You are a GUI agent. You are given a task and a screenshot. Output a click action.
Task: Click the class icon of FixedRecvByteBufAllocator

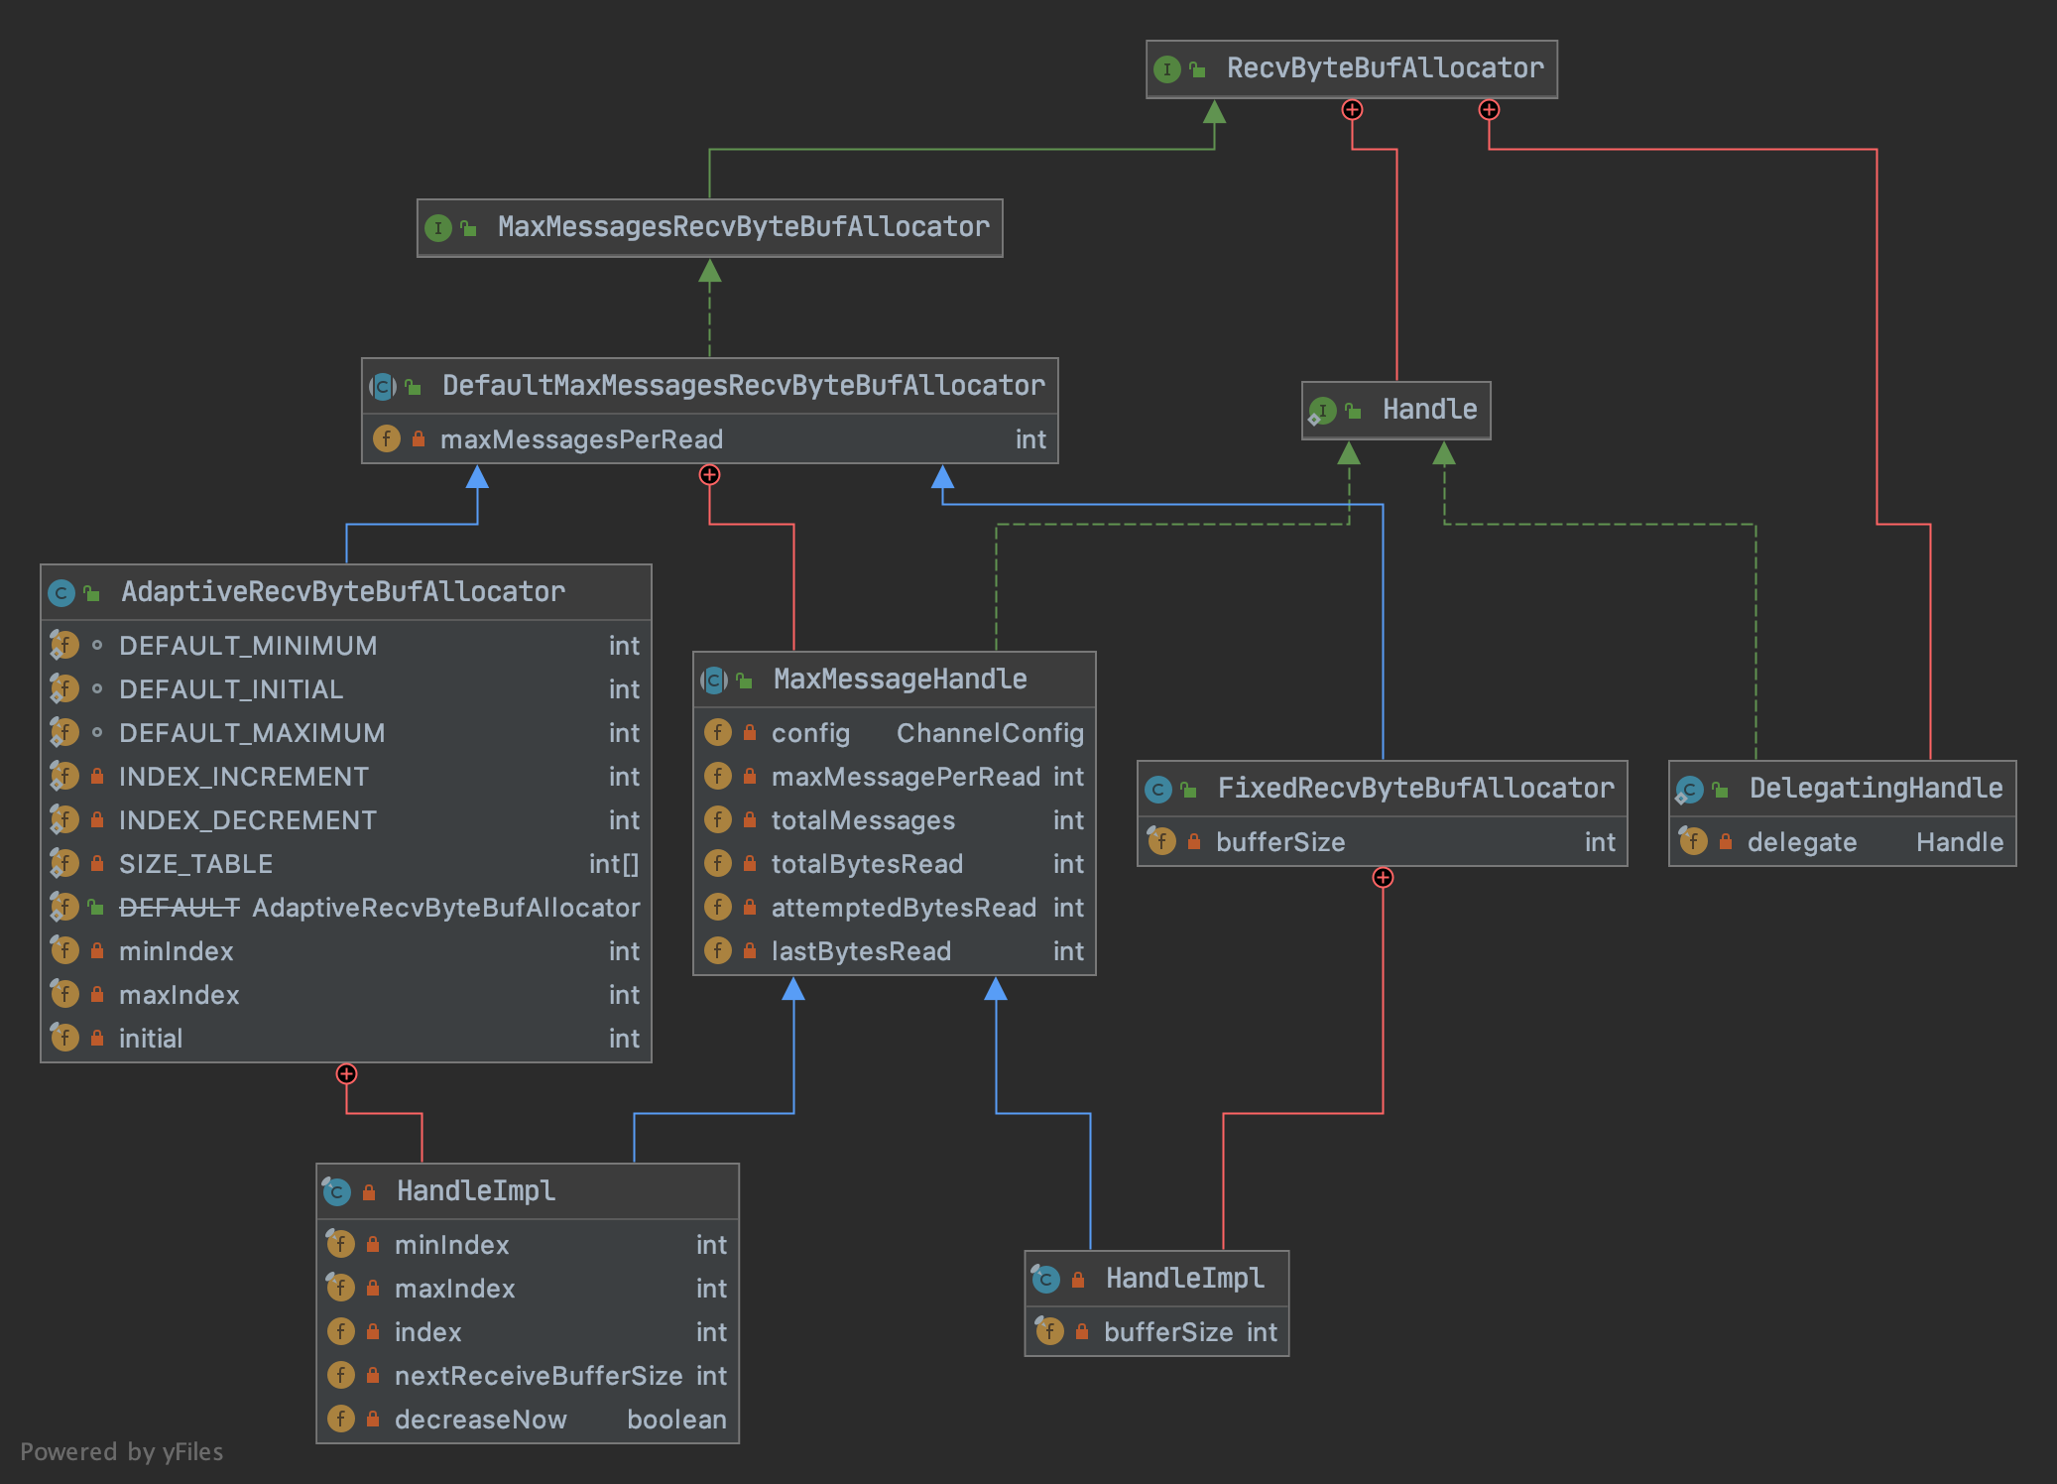click(1158, 790)
